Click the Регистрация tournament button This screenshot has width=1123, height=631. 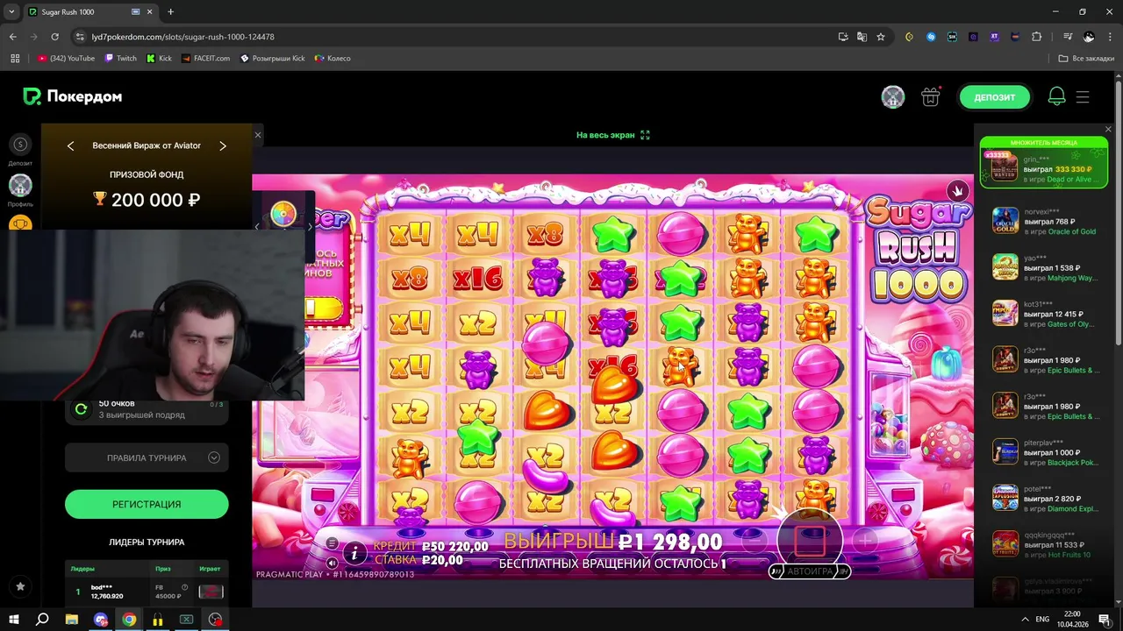pyautogui.click(x=147, y=504)
